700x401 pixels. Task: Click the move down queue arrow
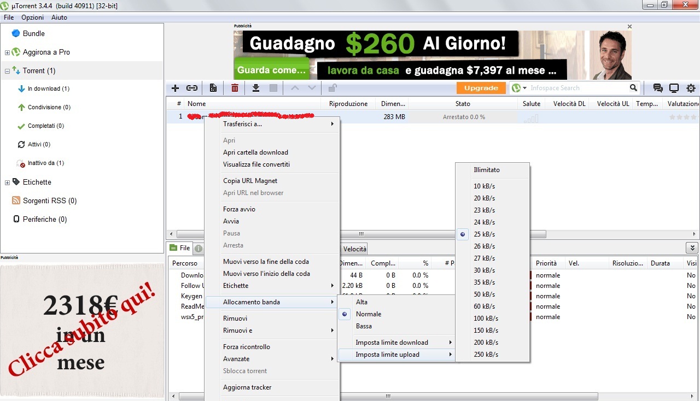click(312, 88)
